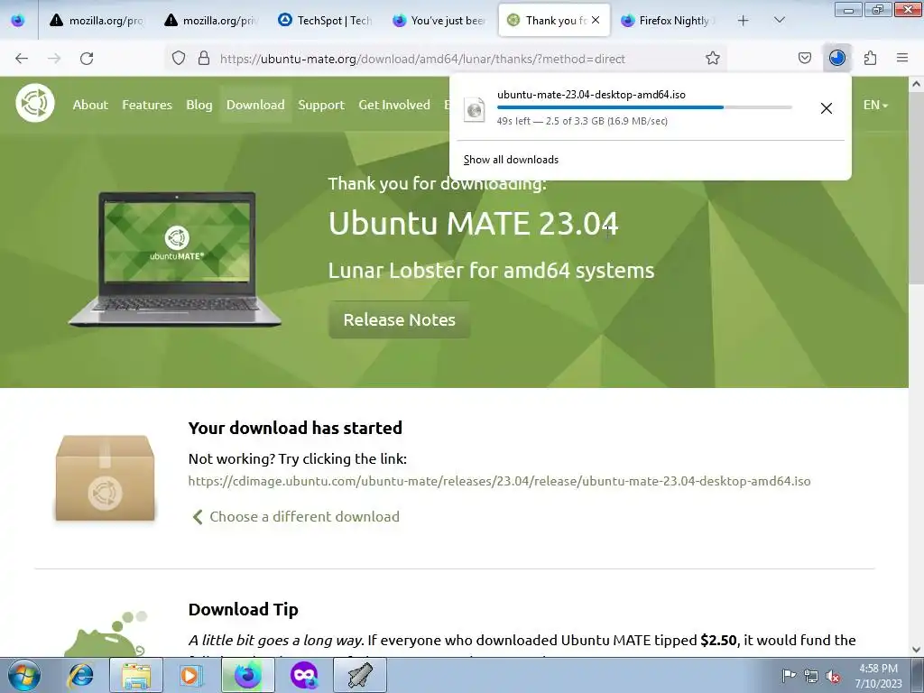Open Windows Media Player from taskbar
This screenshot has height=693, width=924.
(191, 675)
